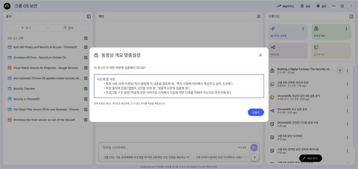Open the user account avatar

pos(351,6)
